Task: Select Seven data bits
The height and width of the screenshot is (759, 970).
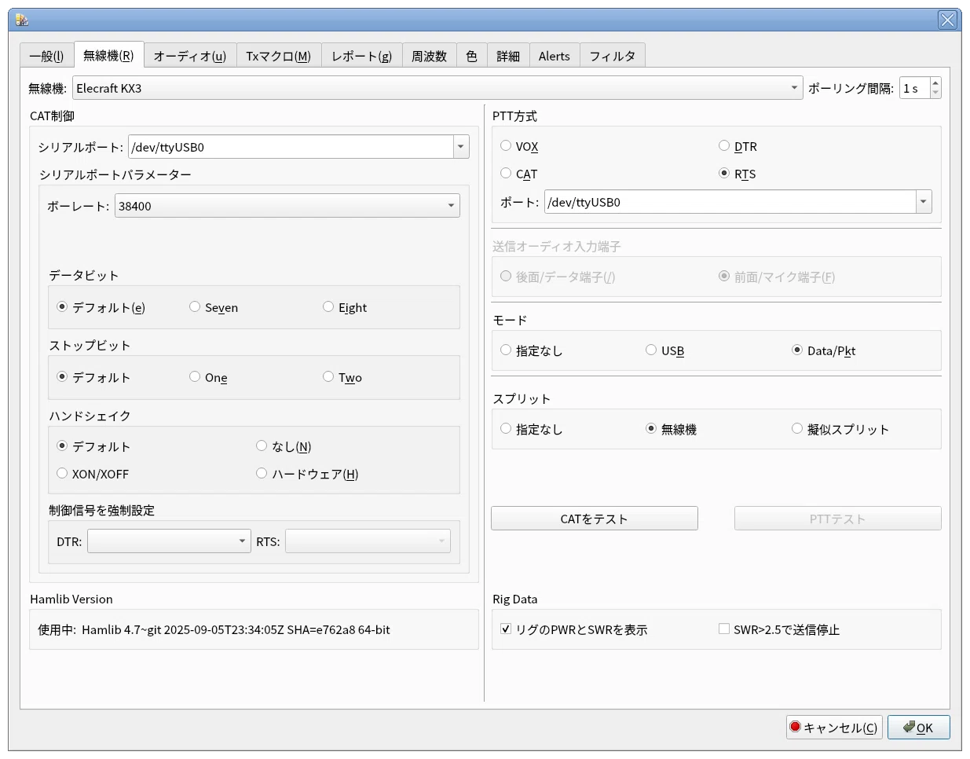Action: [x=214, y=307]
